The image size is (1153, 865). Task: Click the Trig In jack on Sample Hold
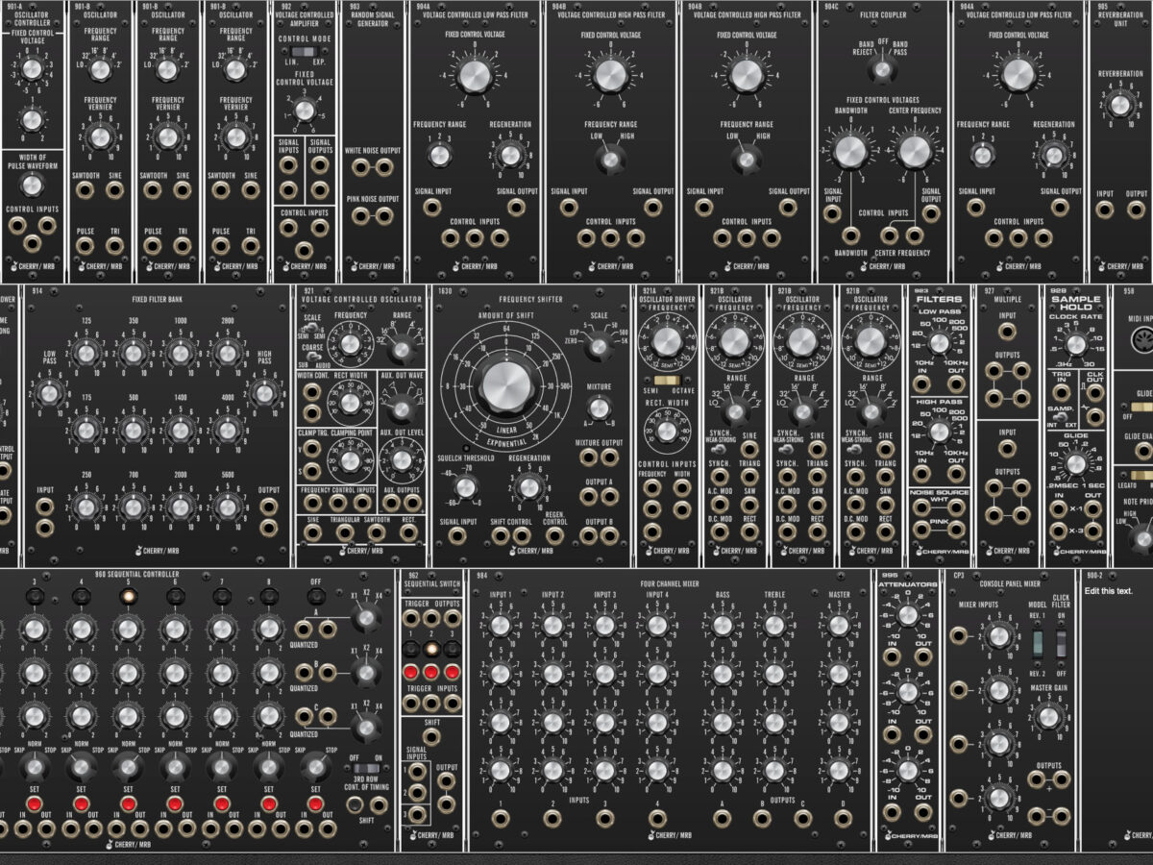pyautogui.click(x=1060, y=391)
